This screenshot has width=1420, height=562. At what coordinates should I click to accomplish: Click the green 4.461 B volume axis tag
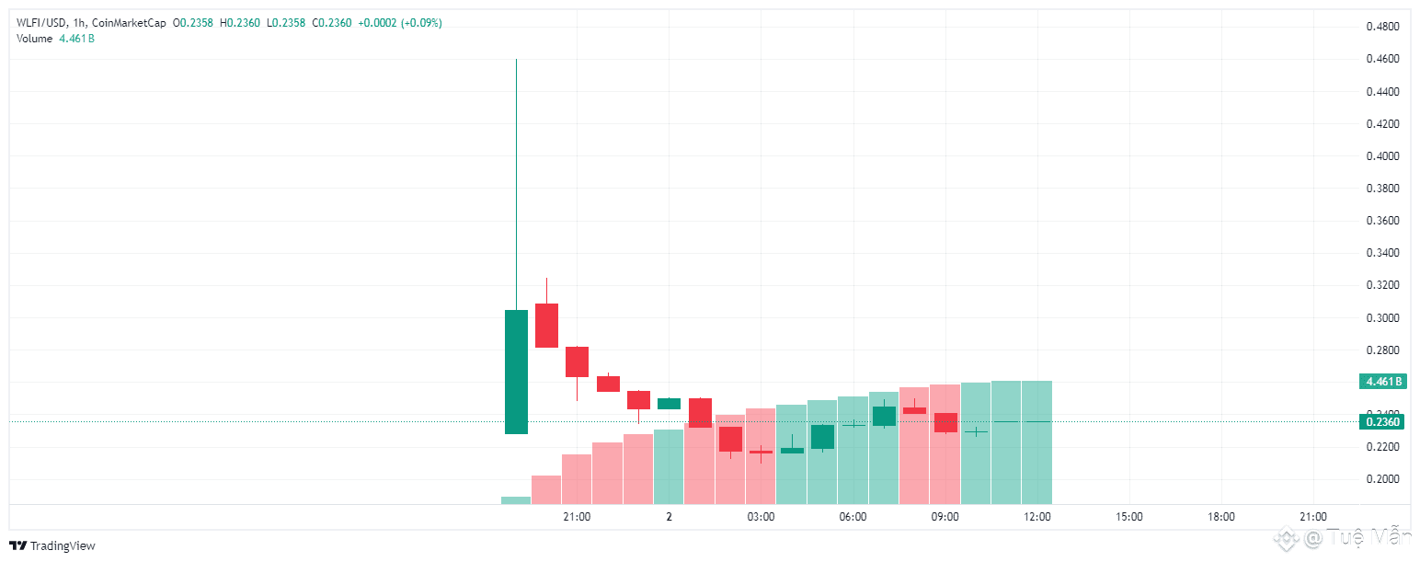(1383, 381)
